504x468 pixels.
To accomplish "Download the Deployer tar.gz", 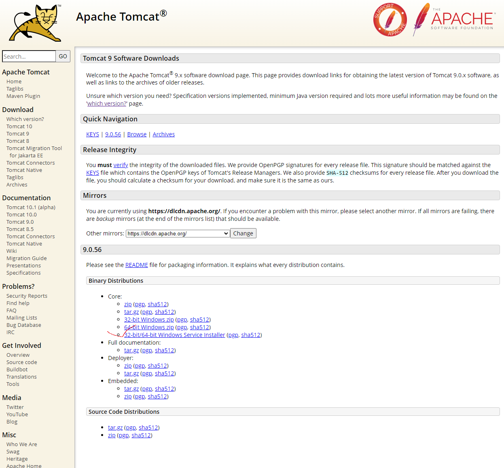I will click(131, 373).
